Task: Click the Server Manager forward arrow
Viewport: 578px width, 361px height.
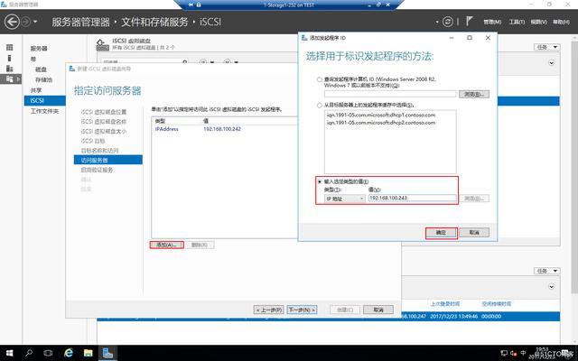Action: (25, 22)
